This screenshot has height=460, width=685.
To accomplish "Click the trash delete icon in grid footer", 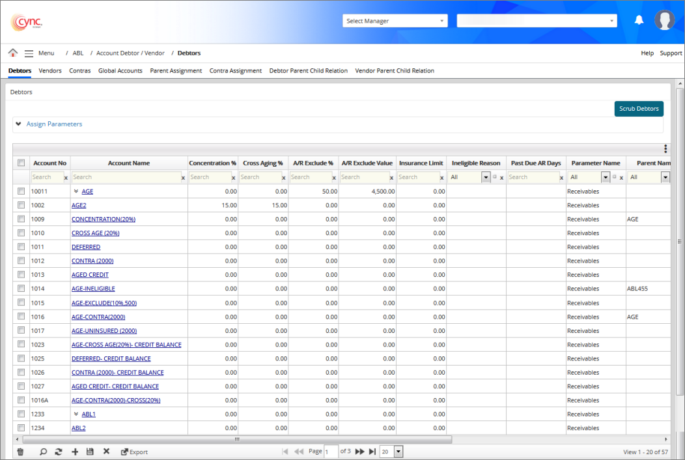I will pos(20,452).
